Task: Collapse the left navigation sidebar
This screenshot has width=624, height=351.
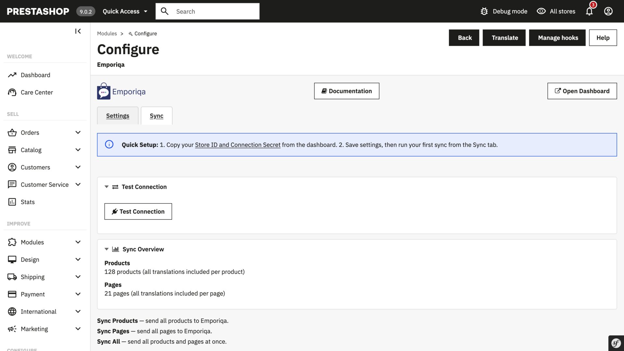Action: 78,31
